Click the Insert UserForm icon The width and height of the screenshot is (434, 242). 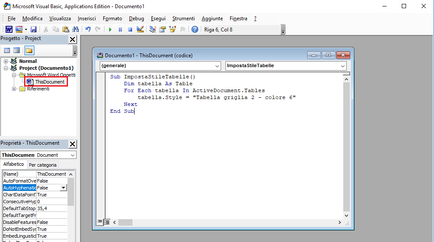pyautogui.click(x=19, y=29)
